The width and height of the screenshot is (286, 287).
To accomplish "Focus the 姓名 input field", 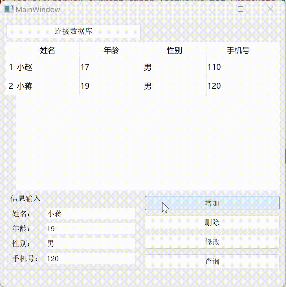I will click(x=91, y=214).
